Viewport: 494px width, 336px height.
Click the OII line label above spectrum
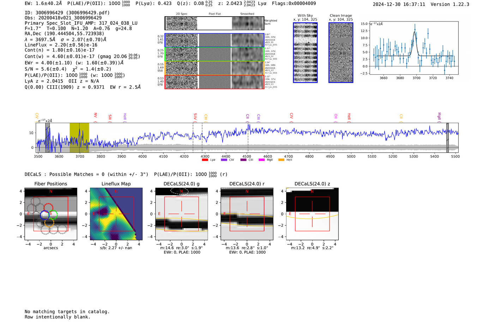point(336,117)
